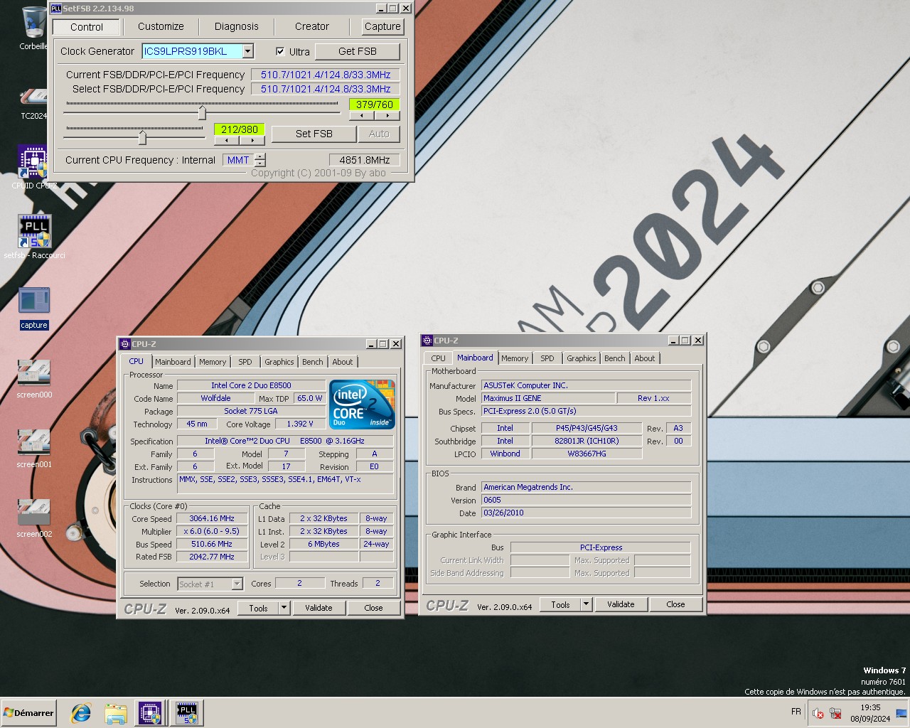Open Graphics tab in left CPU-Z

[279, 362]
